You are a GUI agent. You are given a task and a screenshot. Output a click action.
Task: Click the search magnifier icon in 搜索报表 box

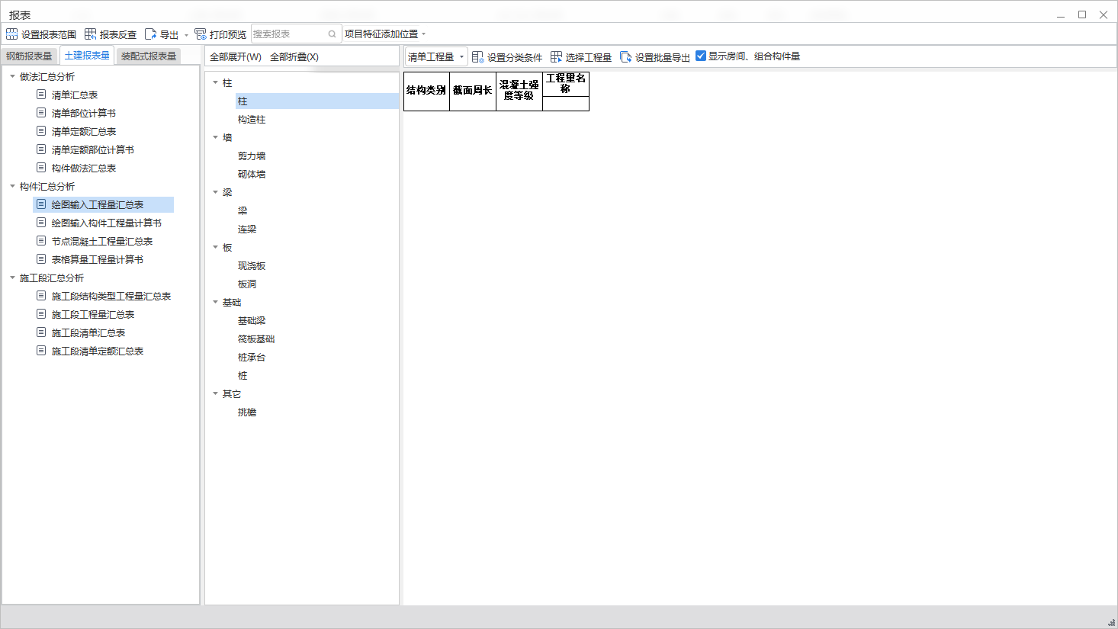coord(332,34)
